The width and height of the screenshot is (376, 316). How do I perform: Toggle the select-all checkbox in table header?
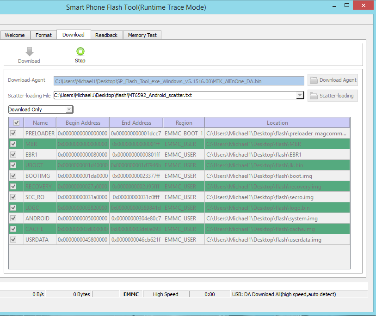pyautogui.click(x=16, y=123)
